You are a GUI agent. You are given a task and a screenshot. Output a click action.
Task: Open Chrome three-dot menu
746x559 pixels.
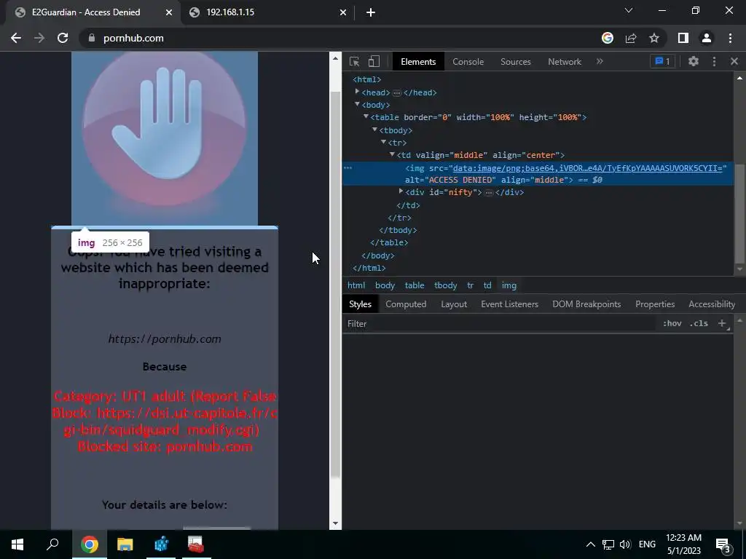pyautogui.click(x=730, y=38)
